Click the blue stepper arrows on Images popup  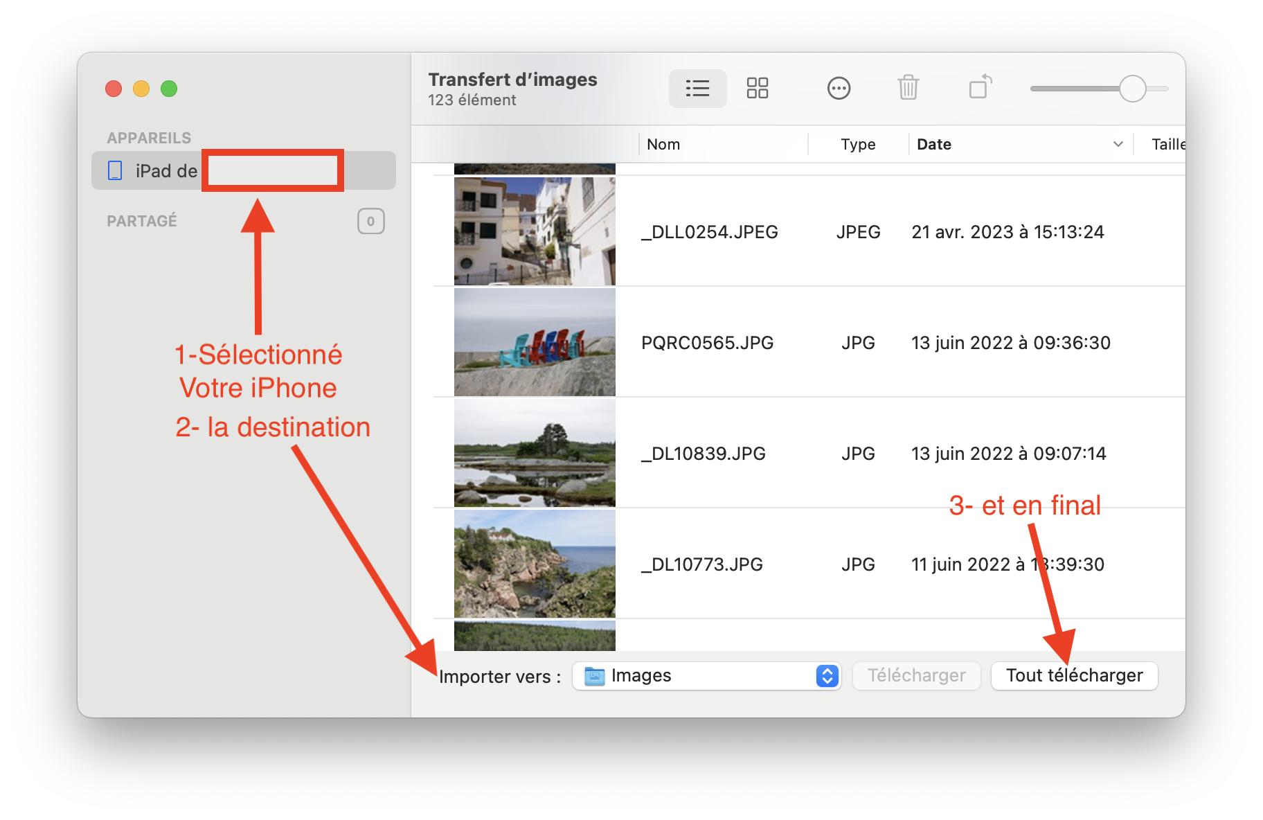827,676
